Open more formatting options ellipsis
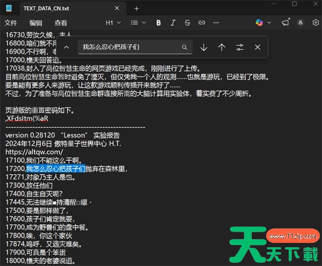The image size is (322, 266). [216, 23]
